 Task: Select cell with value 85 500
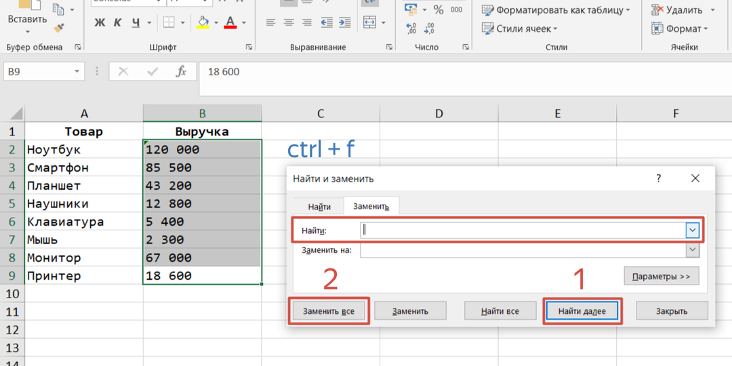coord(202,167)
